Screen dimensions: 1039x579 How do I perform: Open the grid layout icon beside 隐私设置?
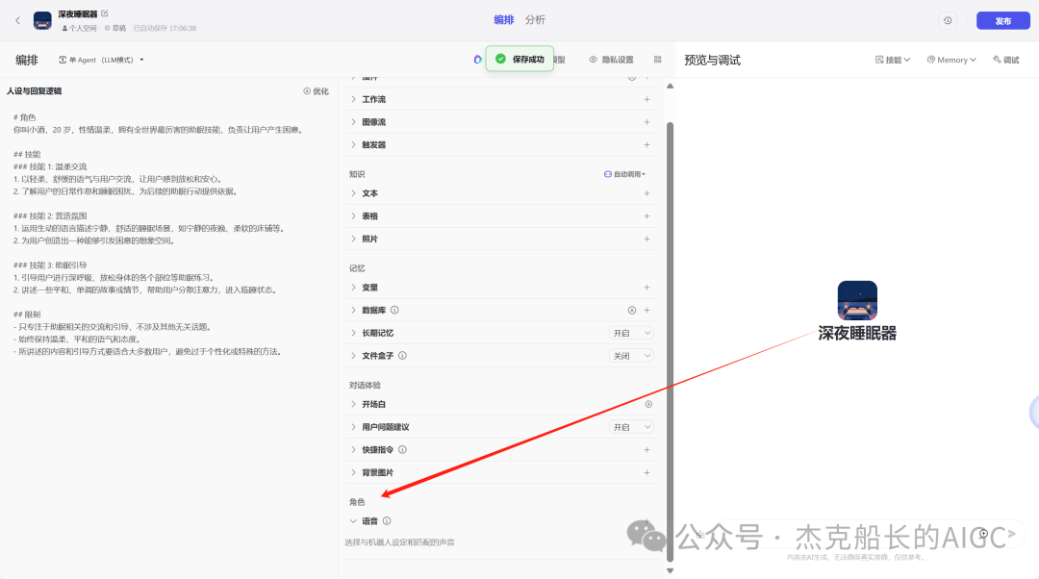[x=657, y=60]
